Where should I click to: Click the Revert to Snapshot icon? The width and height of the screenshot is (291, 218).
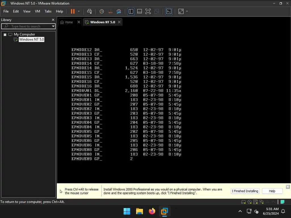(x=110, y=11)
